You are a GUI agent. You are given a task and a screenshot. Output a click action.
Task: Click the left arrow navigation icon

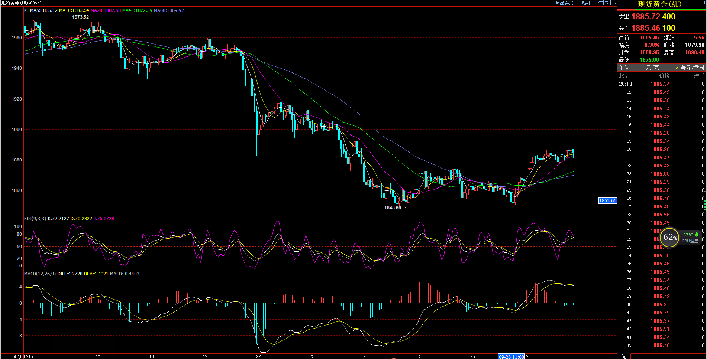[x=600, y=3]
